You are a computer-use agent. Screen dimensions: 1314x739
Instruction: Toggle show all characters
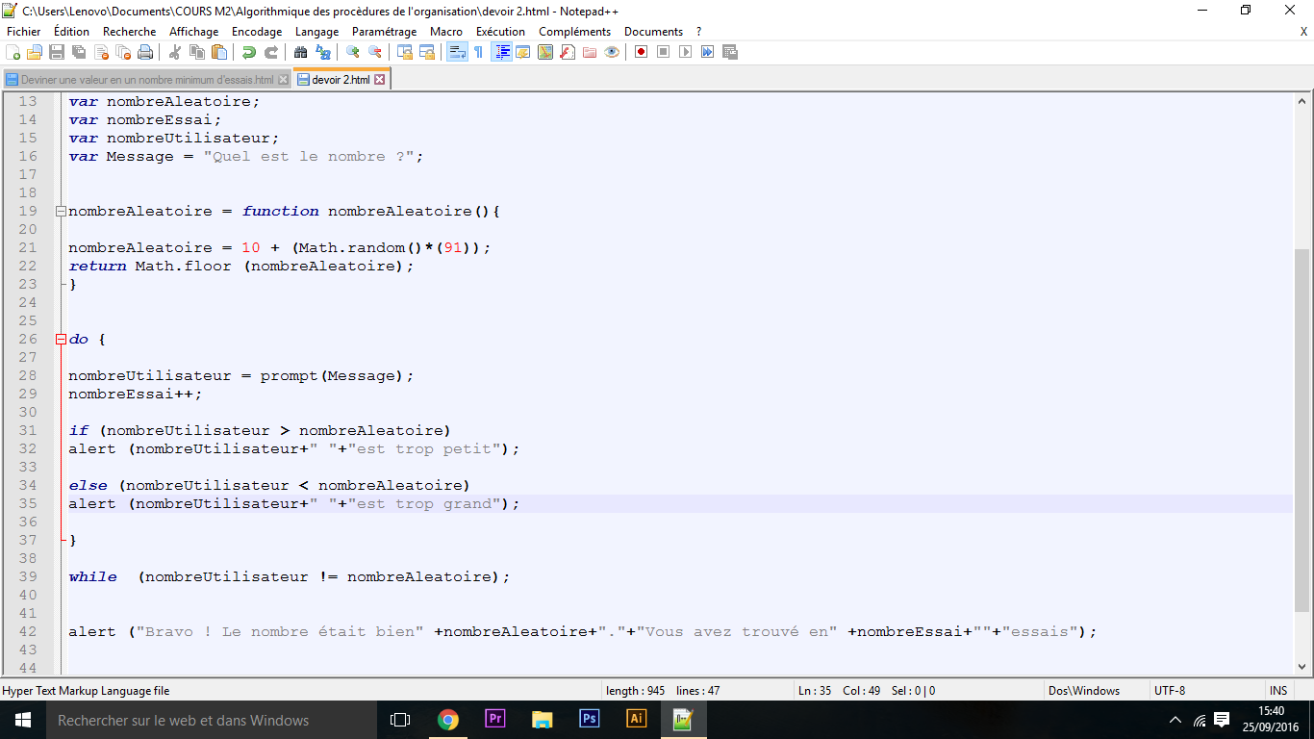click(478, 52)
